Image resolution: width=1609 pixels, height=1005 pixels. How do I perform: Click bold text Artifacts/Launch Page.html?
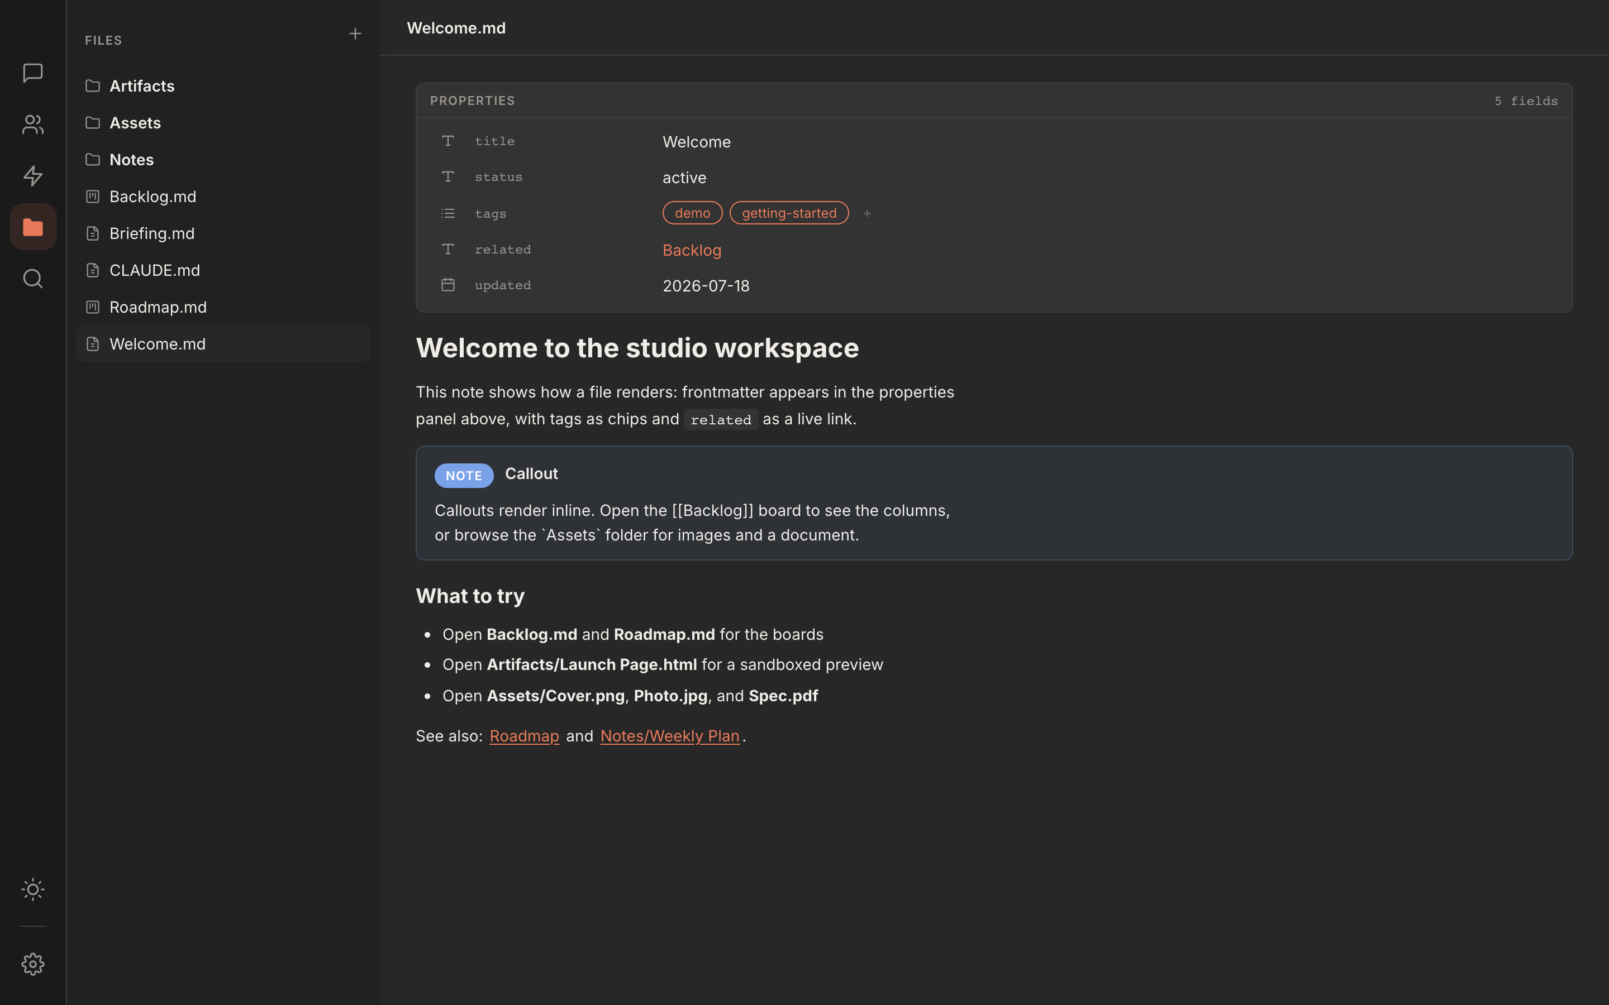click(592, 664)
